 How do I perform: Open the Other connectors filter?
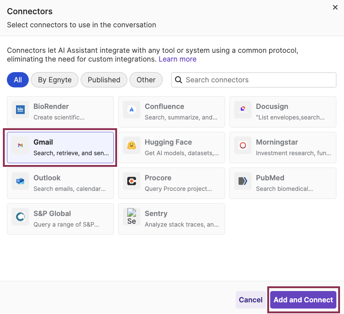tap(146, 80)
